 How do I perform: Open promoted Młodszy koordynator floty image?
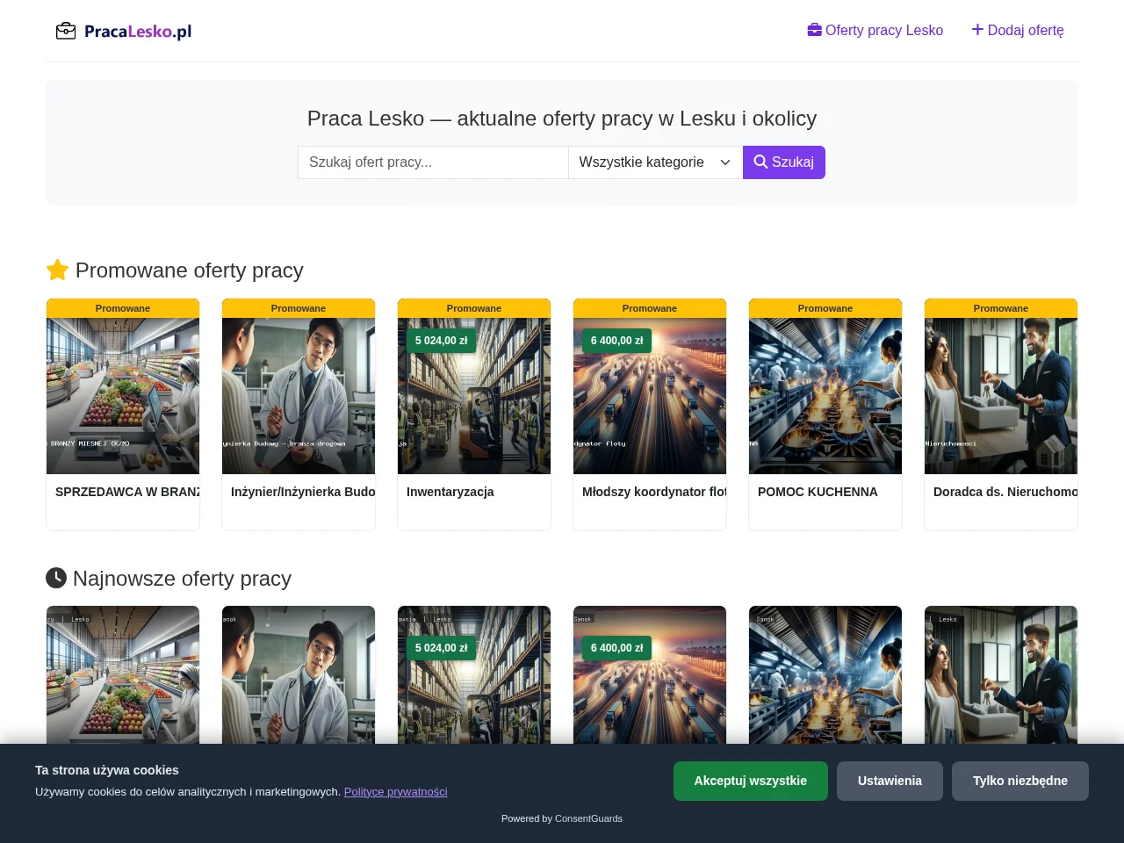pos(650,396)
